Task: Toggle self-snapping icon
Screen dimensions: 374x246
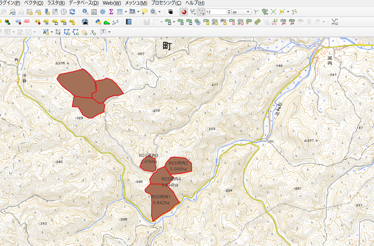Action: [x=294, y=12]
